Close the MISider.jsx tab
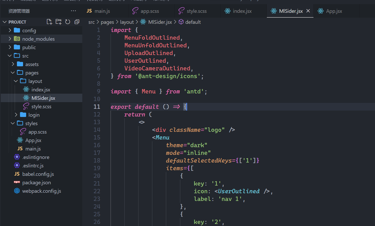375x226 pixels. pos(308,11)
